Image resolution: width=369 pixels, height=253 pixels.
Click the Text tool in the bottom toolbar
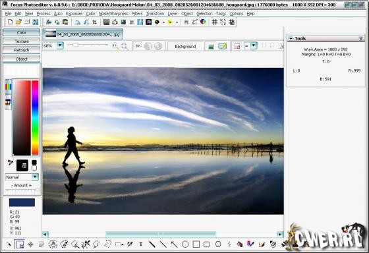[x=141, y=244]
